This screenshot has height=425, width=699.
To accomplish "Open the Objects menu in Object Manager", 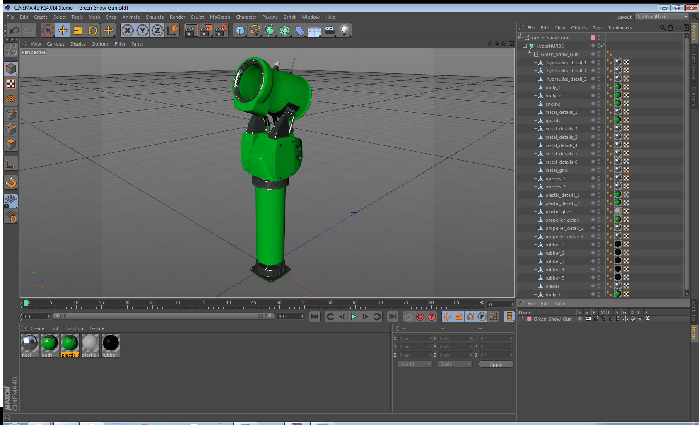I will click(579, 28).
